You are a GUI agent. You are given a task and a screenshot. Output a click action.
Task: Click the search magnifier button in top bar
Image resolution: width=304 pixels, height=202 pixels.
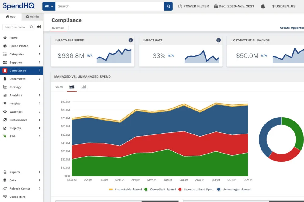[x=168, y=6]
